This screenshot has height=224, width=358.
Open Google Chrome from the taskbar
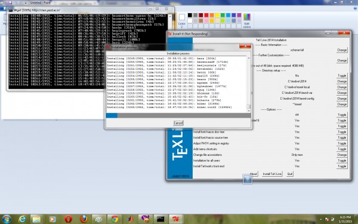(115, 219)
